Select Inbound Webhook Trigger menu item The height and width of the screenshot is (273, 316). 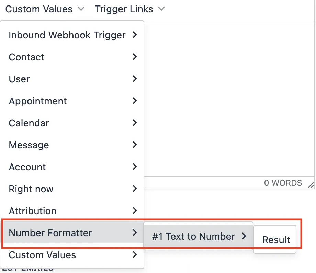coord(67,35)
